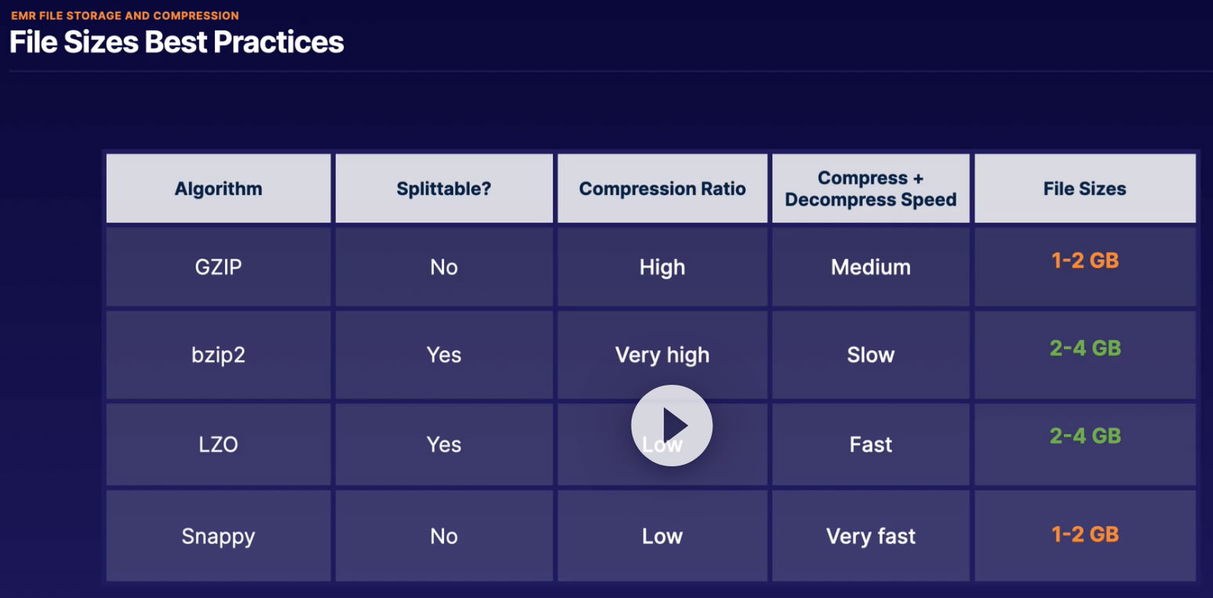Click the green 2-4 GB value for bzip2

[1084, 348]
